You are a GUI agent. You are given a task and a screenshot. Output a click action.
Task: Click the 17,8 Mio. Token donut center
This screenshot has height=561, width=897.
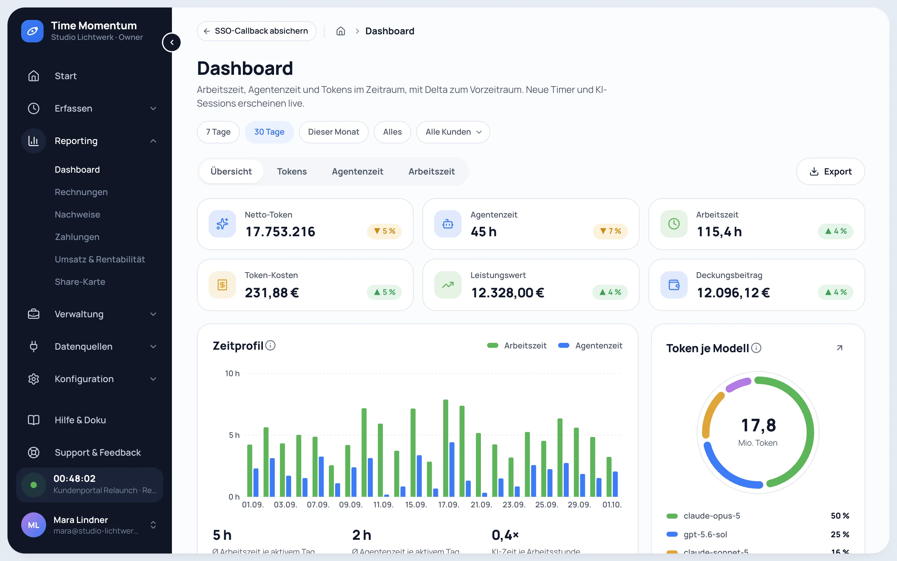tap(758, 432)
